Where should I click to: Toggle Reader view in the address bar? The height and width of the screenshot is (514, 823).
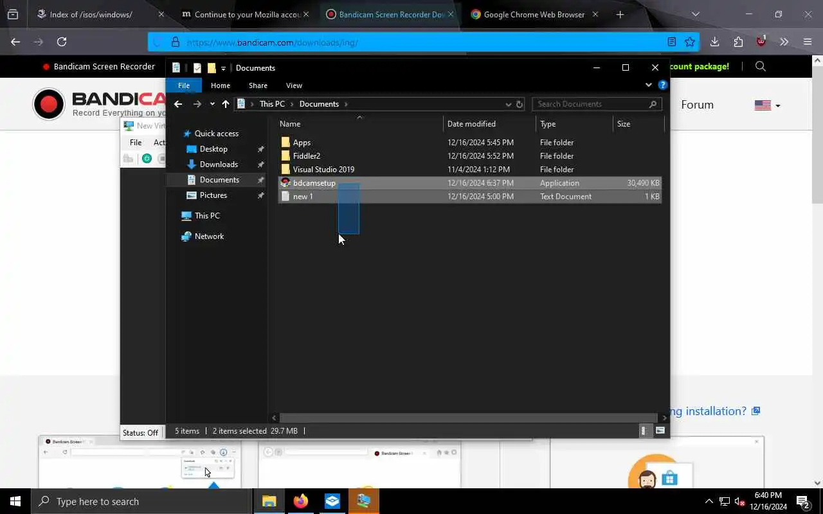672,42
